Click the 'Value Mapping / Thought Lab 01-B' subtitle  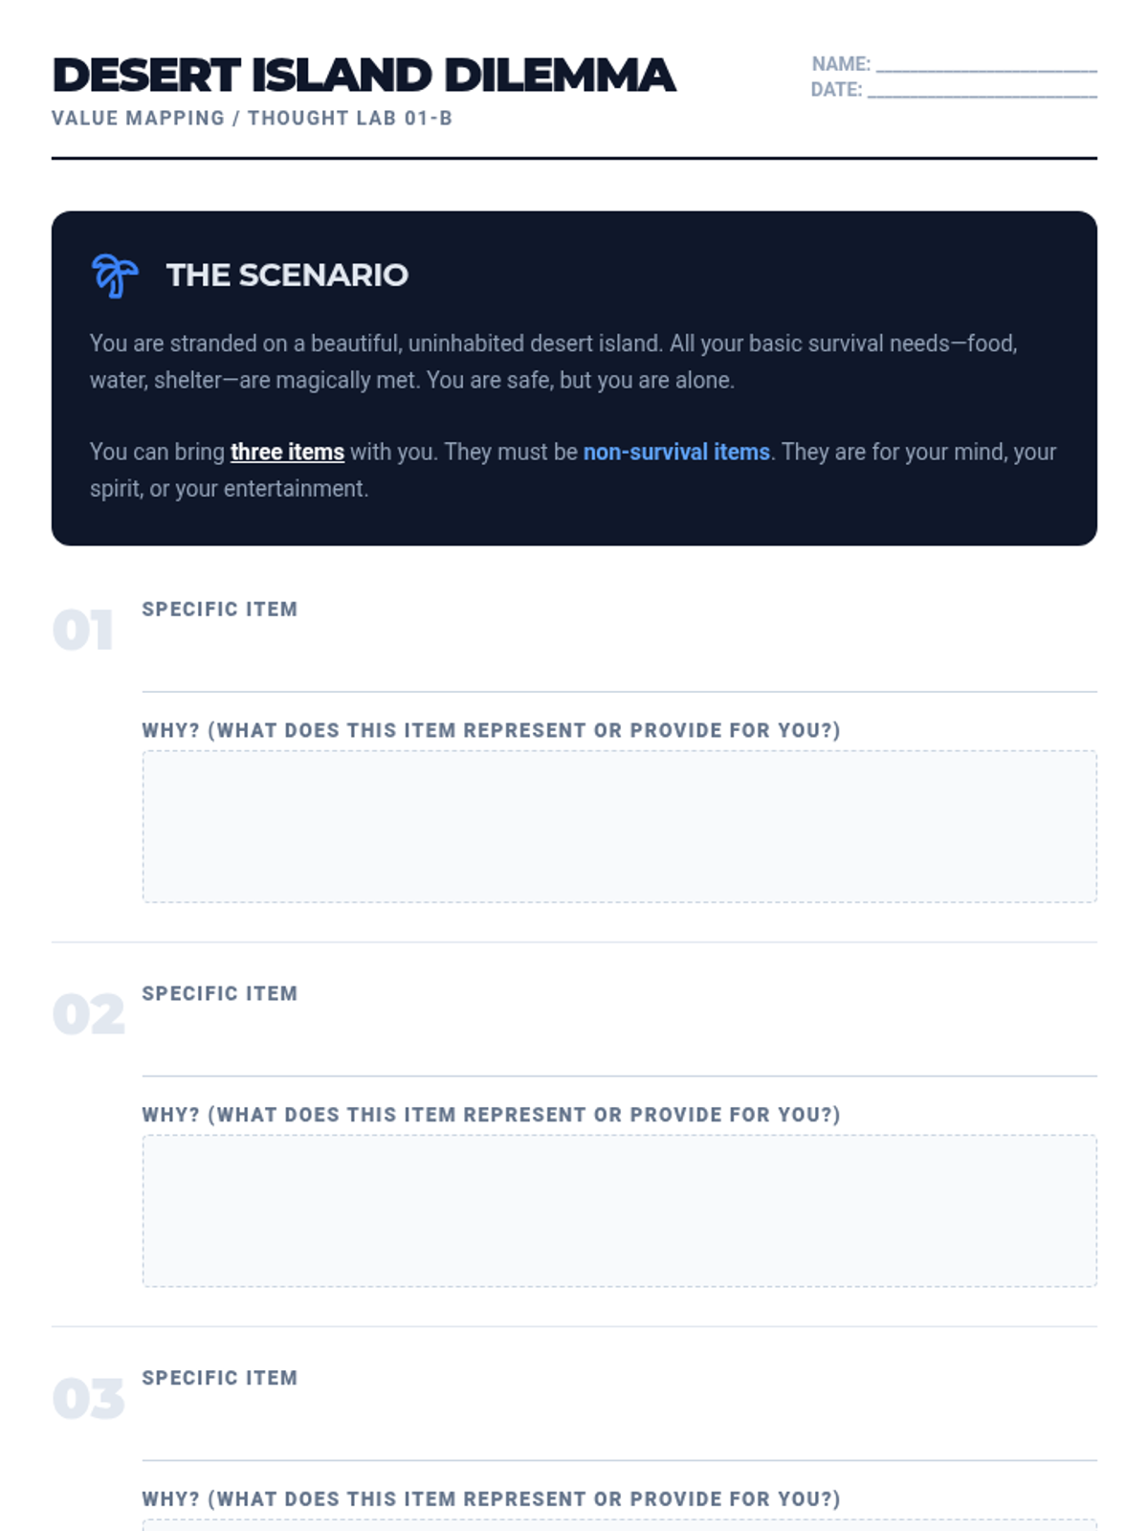click(252, 119)
